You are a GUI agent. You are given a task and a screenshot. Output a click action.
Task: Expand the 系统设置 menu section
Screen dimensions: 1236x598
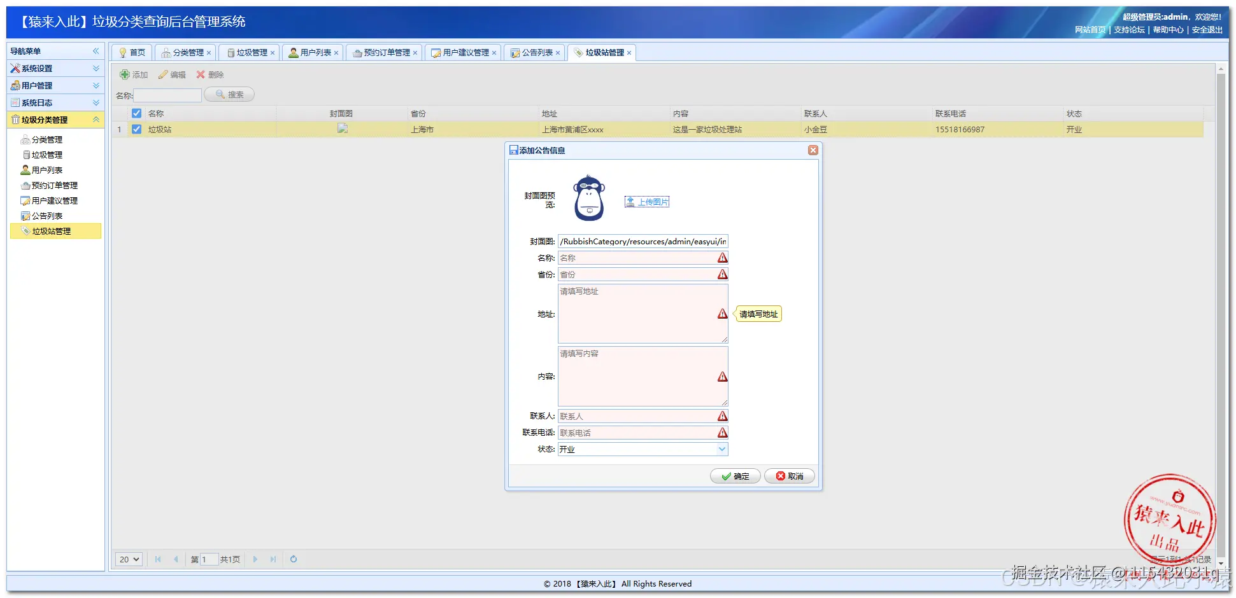pyautogui.click(x=96, y=68)
